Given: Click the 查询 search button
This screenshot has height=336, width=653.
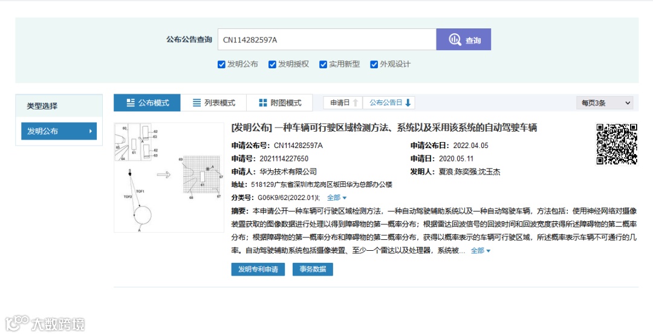Looking at the screenshot, I should [464, 39].
